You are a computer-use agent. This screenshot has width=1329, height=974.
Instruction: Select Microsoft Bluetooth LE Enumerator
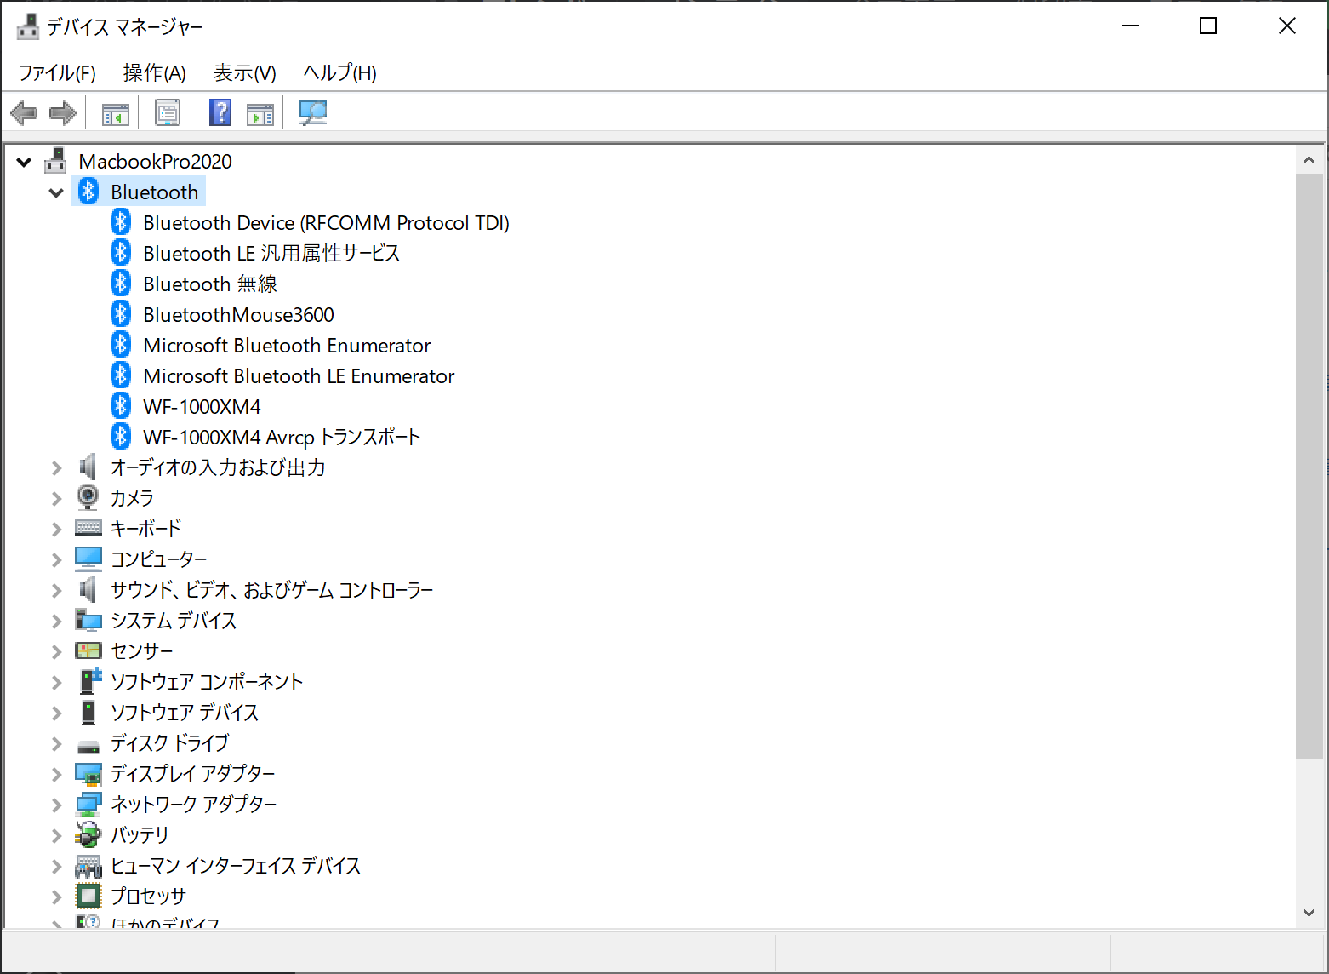[299, 376]
